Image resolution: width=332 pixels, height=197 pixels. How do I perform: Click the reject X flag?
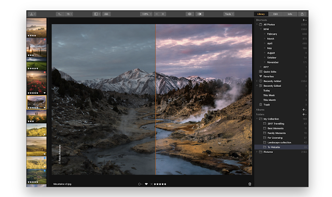click(151, 184)
